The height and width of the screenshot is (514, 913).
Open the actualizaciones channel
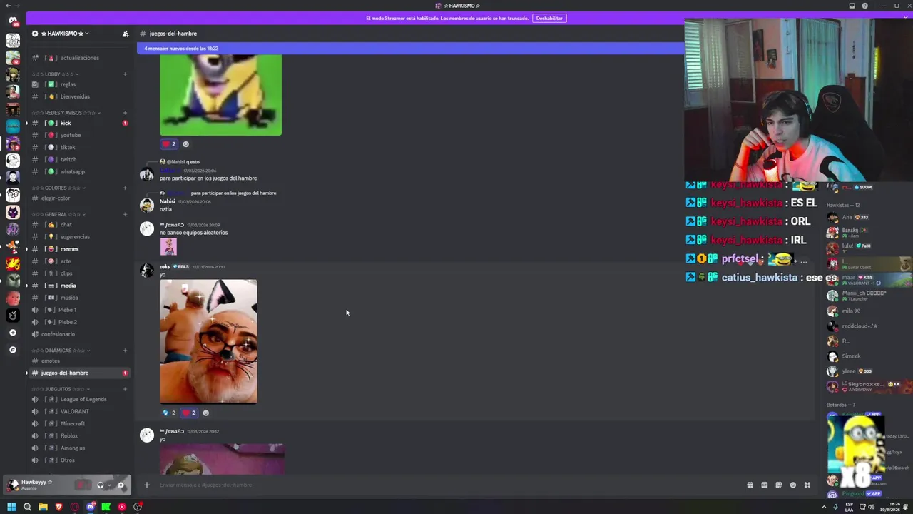[x=78, y=58]
